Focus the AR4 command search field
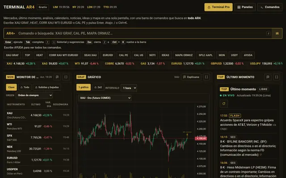Viewport: 286px width, 178px height. pyautogui.click(x=138, y=33)
